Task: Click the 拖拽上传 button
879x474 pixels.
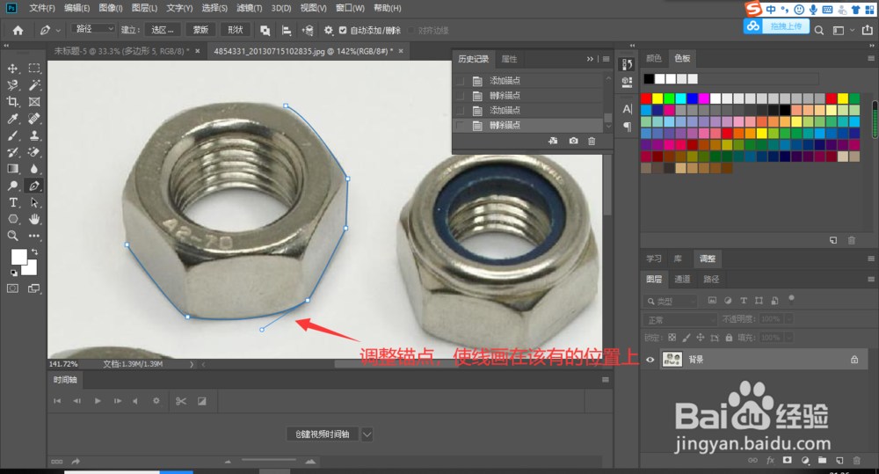Action: (776, 26)
